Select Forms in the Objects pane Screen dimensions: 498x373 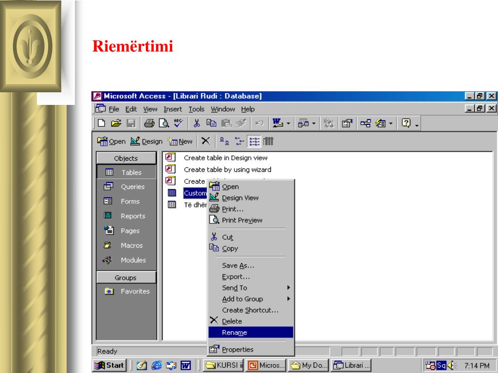point(126,201)
